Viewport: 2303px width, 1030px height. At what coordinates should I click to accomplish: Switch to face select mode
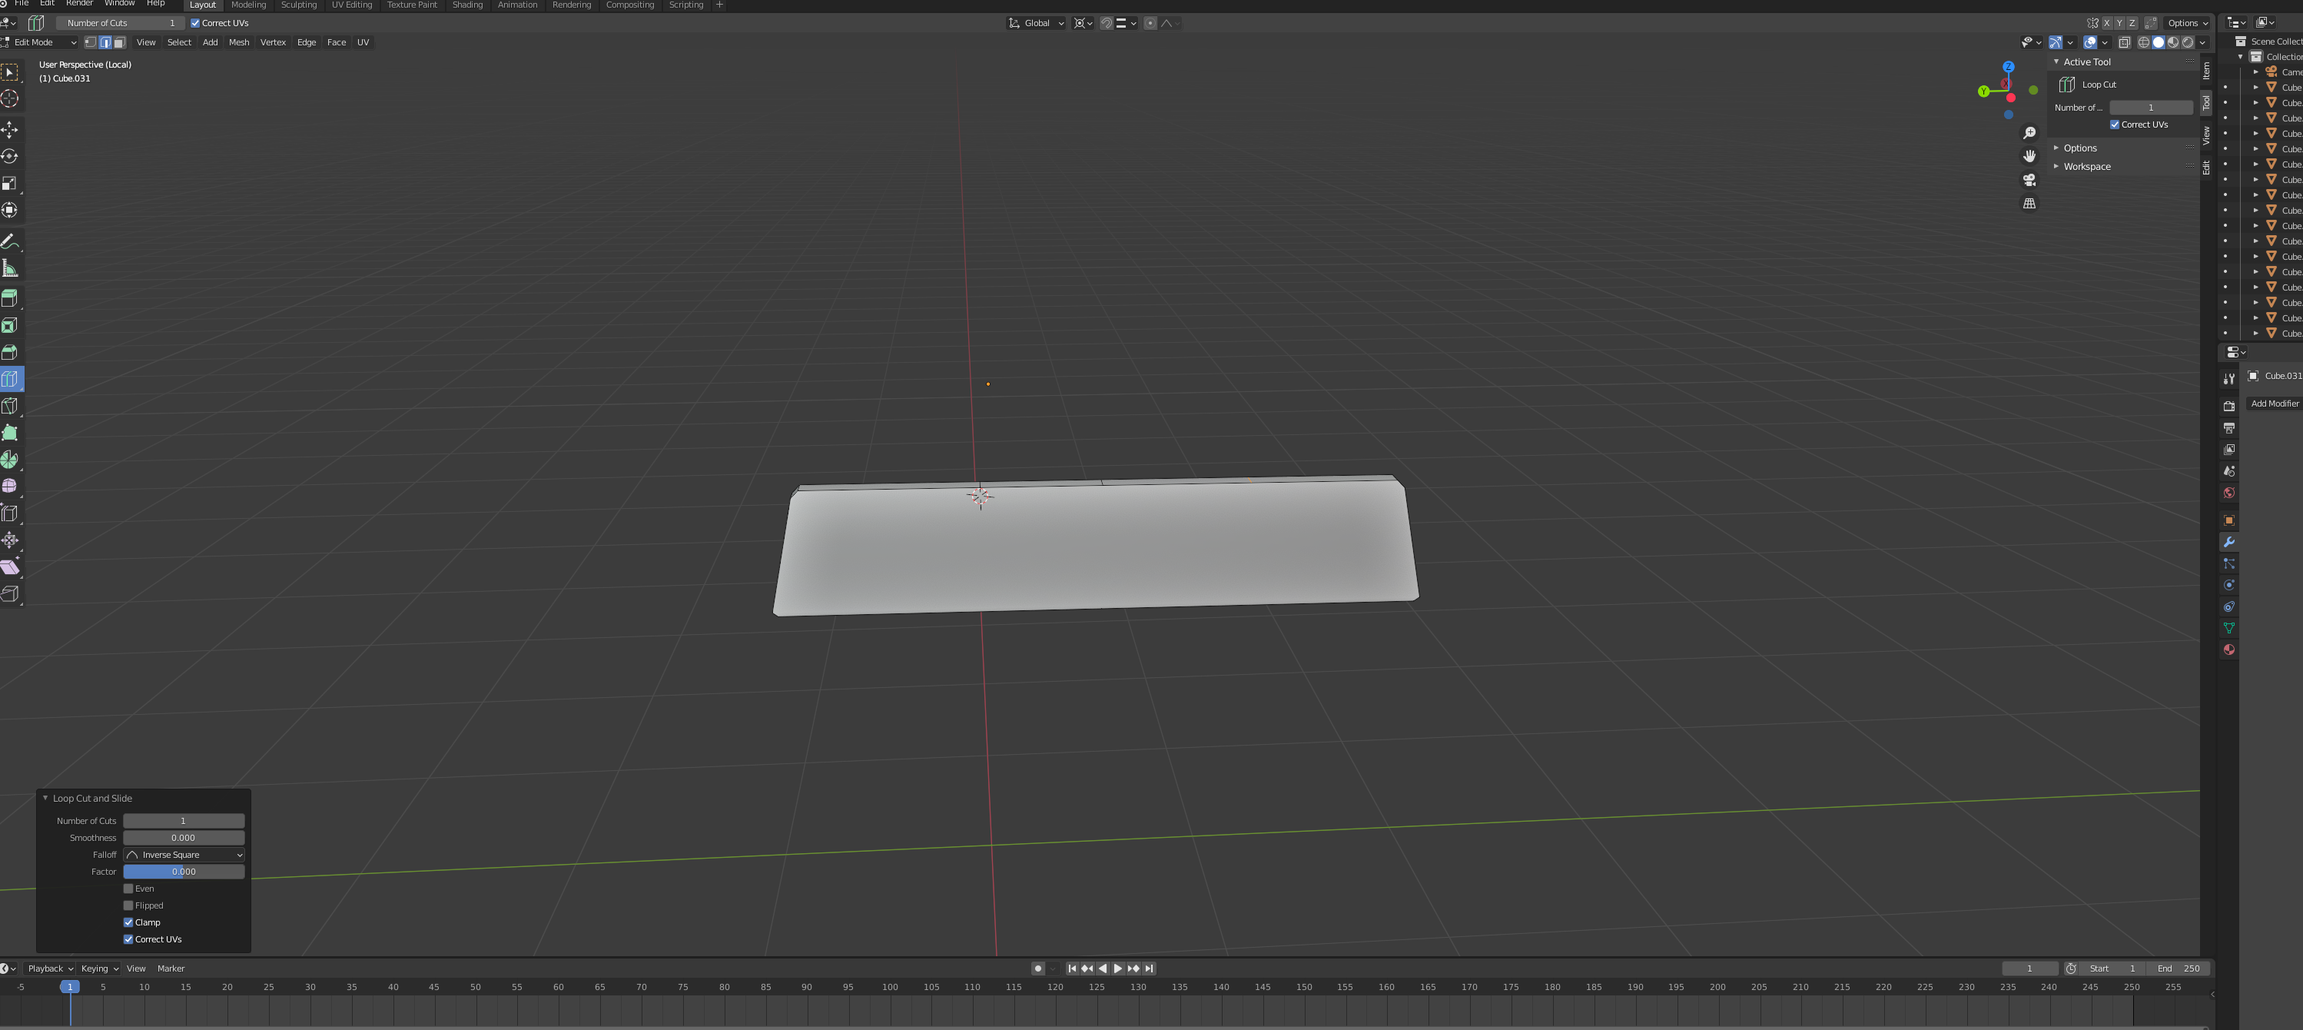119,42
